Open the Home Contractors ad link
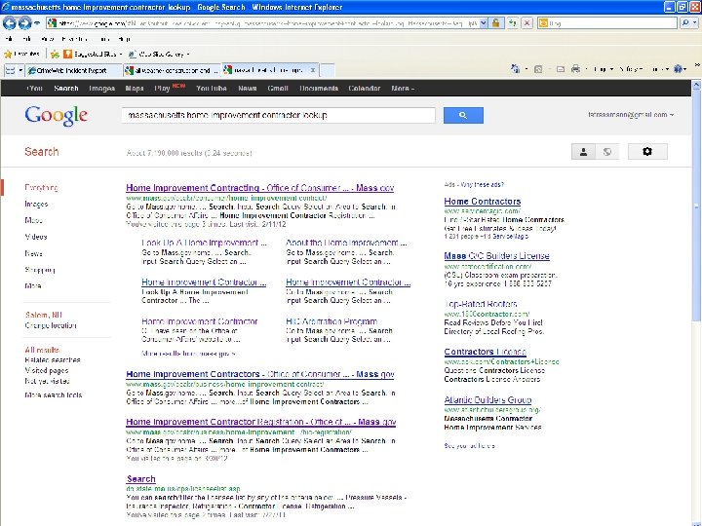The image size is (702, 526). tap(483, 202)
